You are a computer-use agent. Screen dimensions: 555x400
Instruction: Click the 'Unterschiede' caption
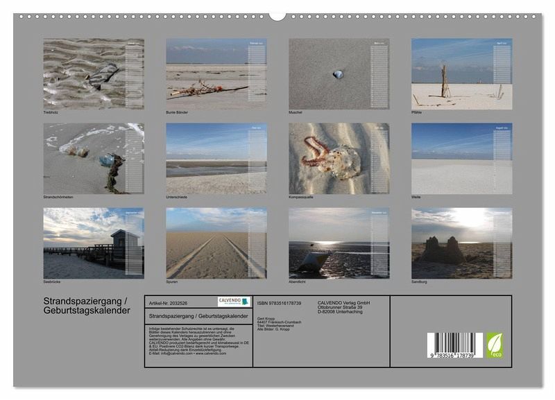coord(177,197)
